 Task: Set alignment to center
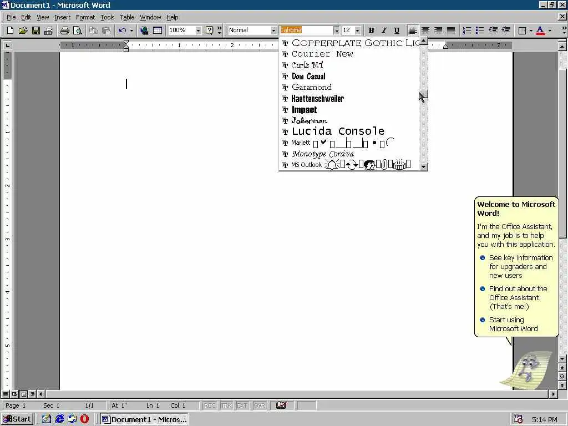click(425, 31)
